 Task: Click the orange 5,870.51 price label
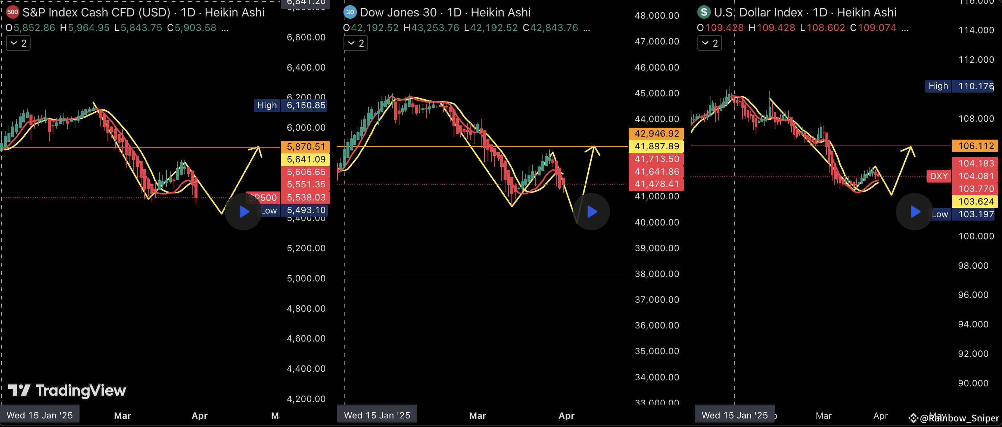(305, 147)
